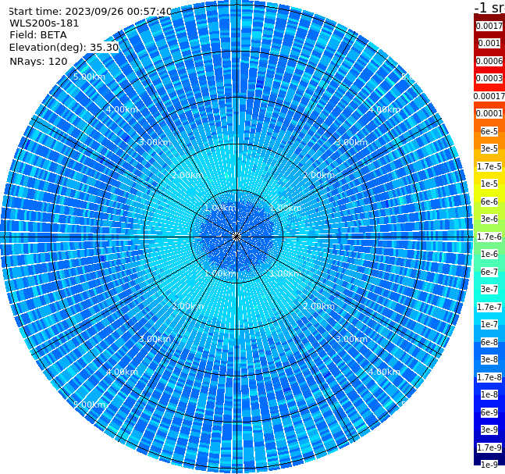Select the 1e-5 colorbar value
Image resolution: width=505 pixels, height=474 pixels.
coord(489,184)
